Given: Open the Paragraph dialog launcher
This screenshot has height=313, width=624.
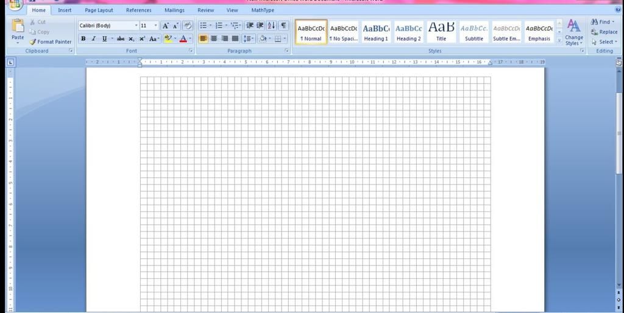Looking at the screenshot, I should [x=286, y=51].
